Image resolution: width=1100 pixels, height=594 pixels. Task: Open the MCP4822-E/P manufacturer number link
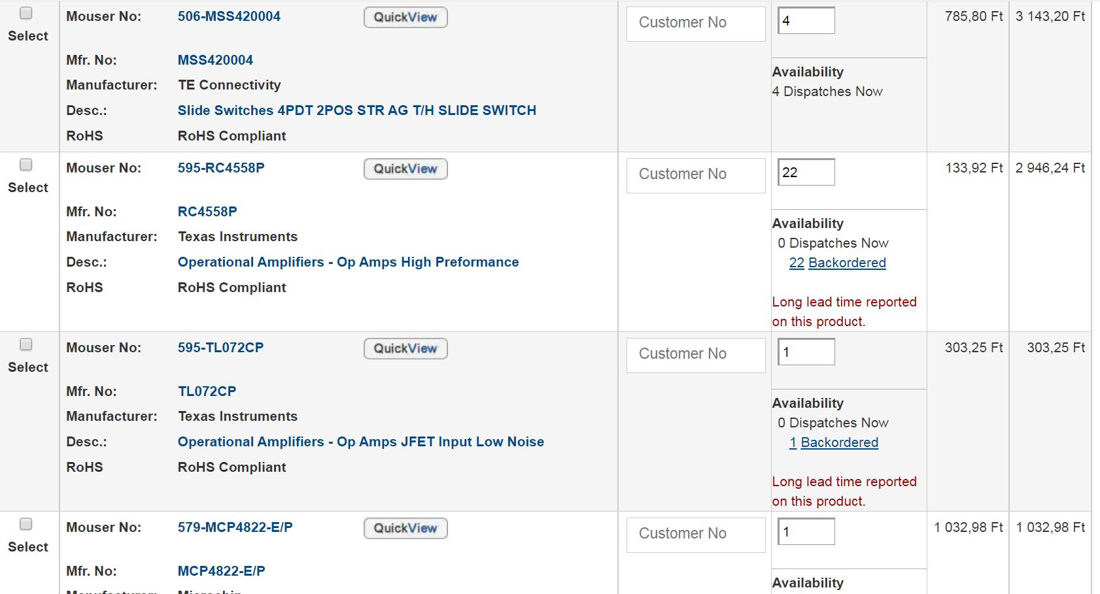click(x=221, y=571)
